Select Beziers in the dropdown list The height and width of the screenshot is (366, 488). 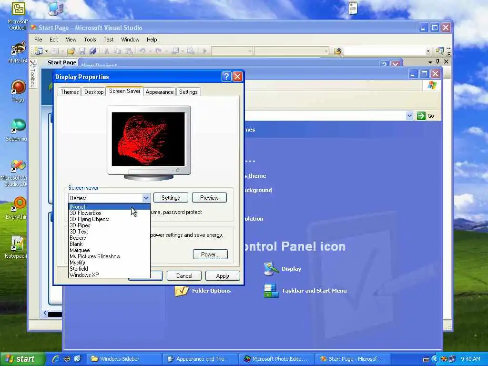pos(109,238)
